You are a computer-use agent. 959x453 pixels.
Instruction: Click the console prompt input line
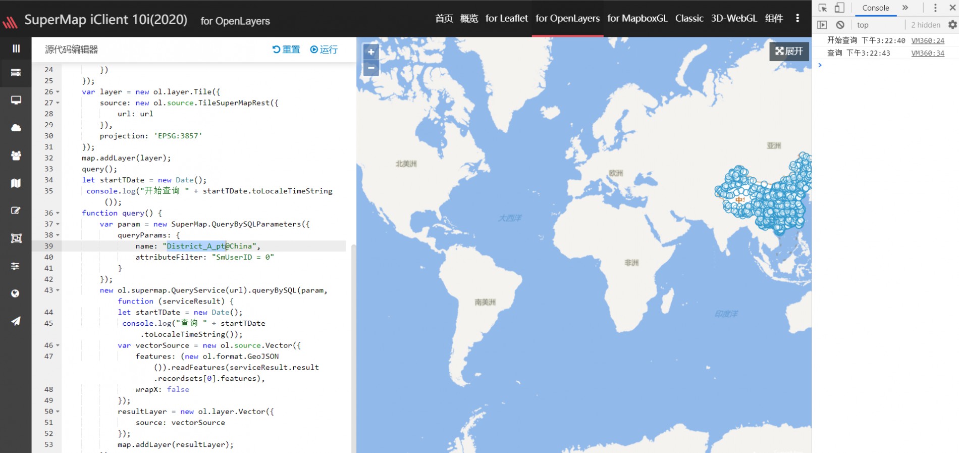[x=888, y=65]
